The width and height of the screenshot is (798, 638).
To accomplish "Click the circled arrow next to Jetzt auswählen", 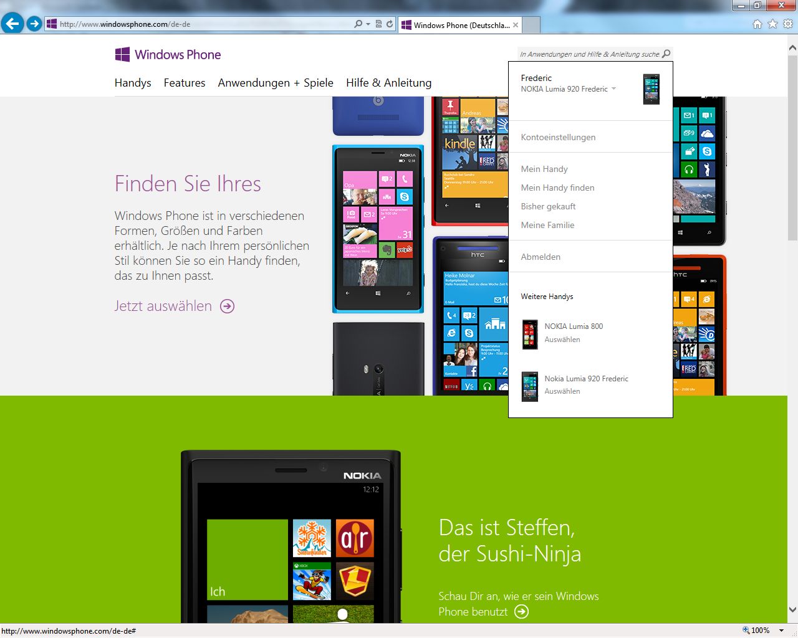I will coord(228,306).
